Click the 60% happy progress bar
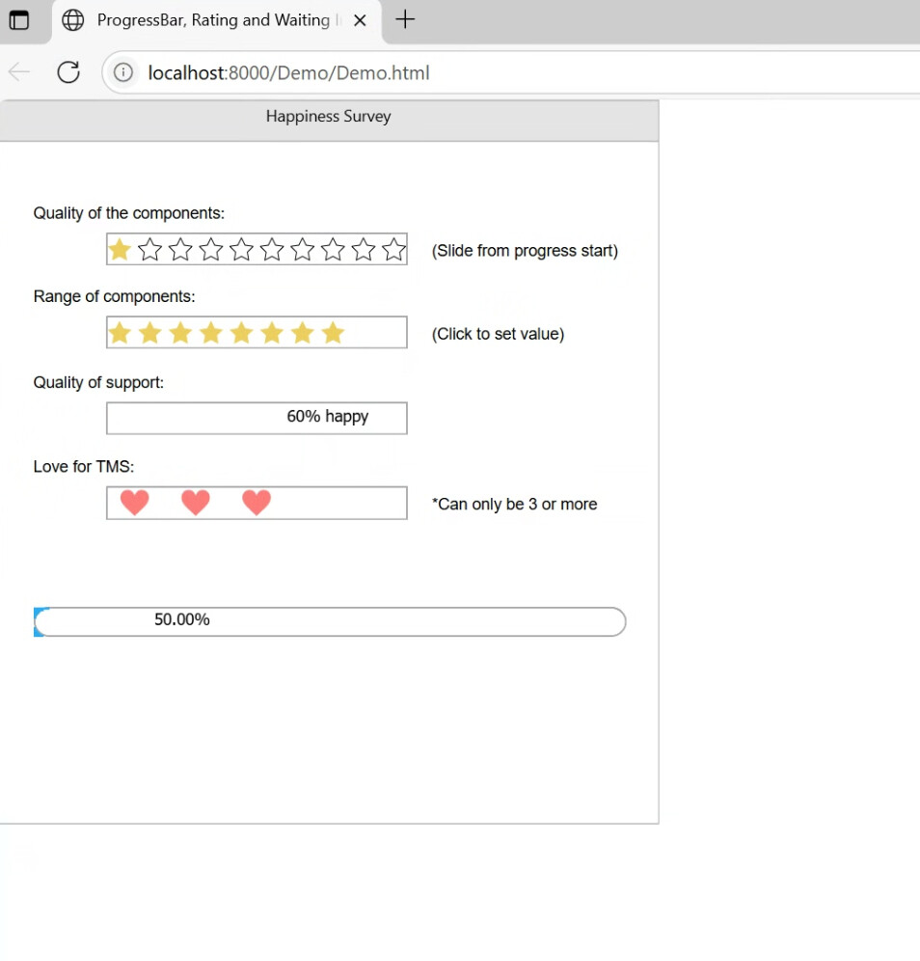This screenshot has height=961, width=920. coord(257,418)
